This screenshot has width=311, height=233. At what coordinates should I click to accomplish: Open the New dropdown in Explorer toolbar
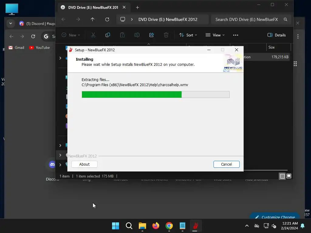pyautogui.click(x=71, y=35)
